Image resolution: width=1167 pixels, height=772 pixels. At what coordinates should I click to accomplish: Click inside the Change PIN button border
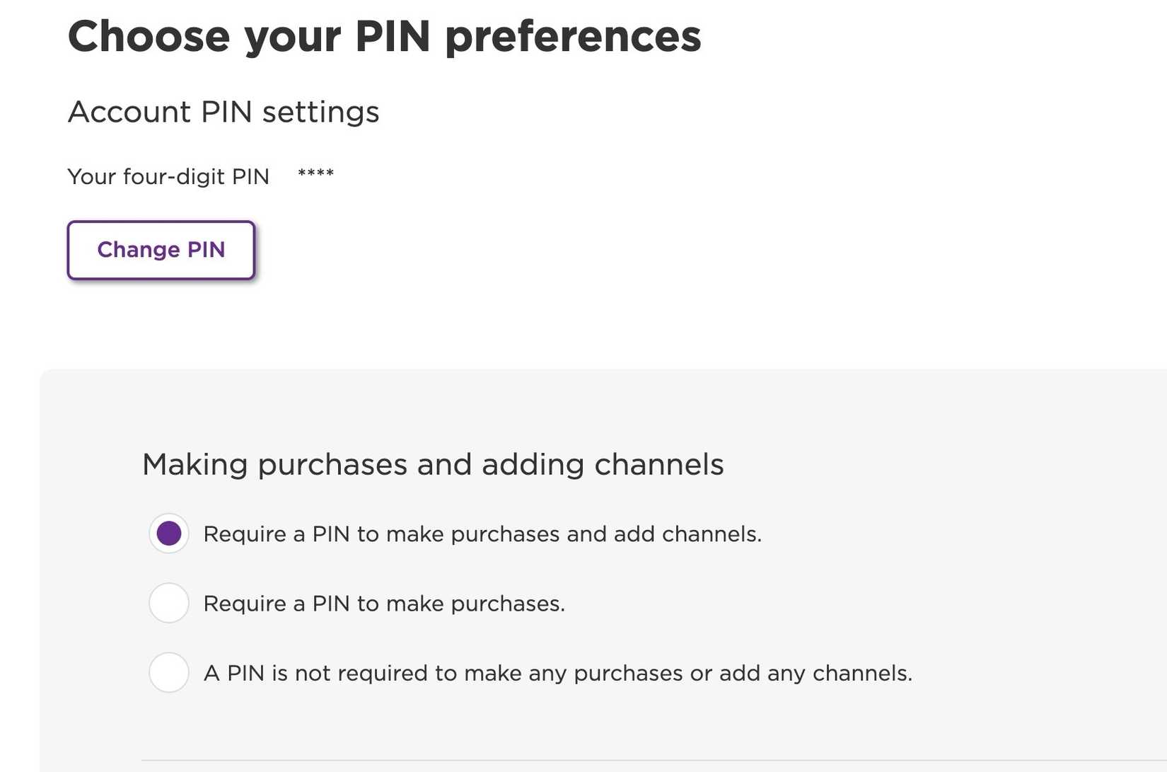(161, 250)
